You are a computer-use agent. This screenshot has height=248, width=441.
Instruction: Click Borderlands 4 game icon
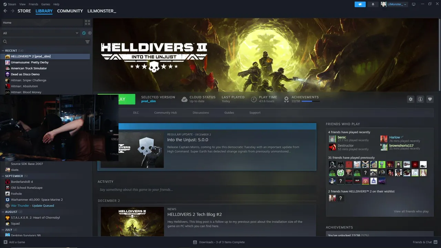(8, 182)
